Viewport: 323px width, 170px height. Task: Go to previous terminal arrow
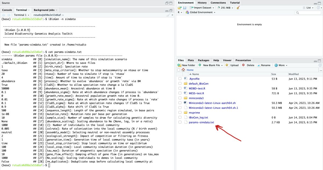point(4,15)
